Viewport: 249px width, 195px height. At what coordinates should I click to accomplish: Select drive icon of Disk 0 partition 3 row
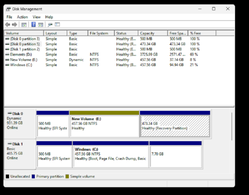(x=7, y=39)
